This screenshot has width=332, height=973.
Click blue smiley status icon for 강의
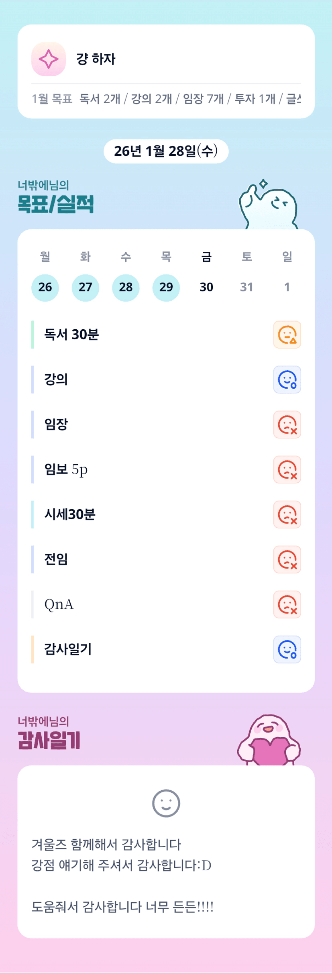coord(287,379)
